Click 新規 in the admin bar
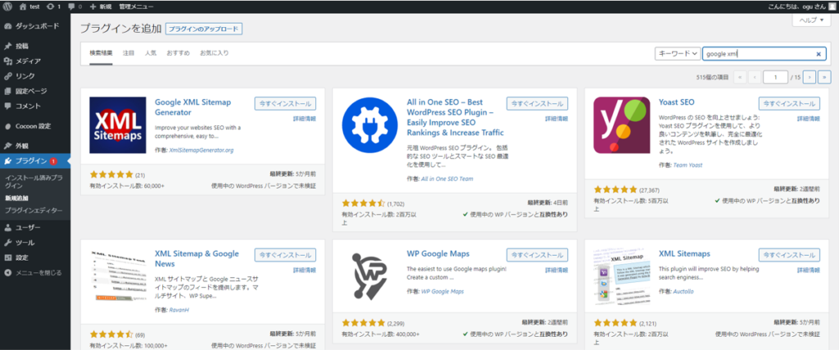Viewport: 839px width, 350px height. tap(101, 7)
